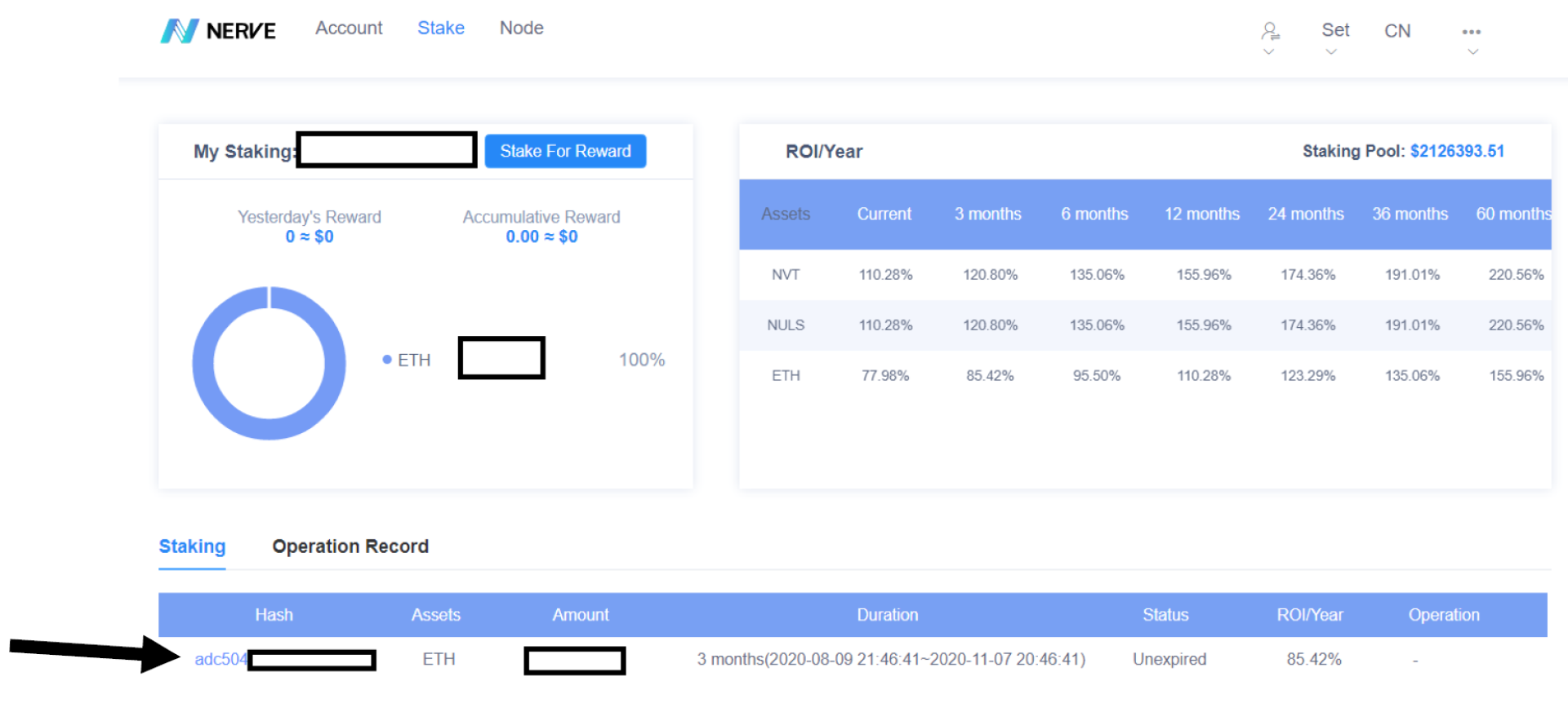Viewport: 1568px width, 703px height.
Task: Click the Unexpired status cell
Action: 1169,659
